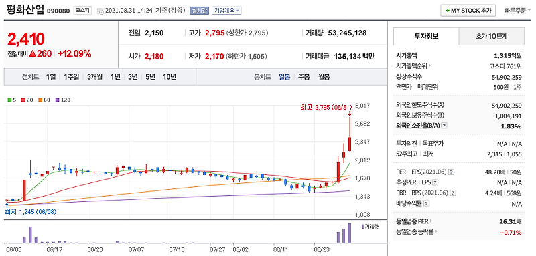
Task: Switch to the 투자정보 tab
Action: click(x=426, y=37)
